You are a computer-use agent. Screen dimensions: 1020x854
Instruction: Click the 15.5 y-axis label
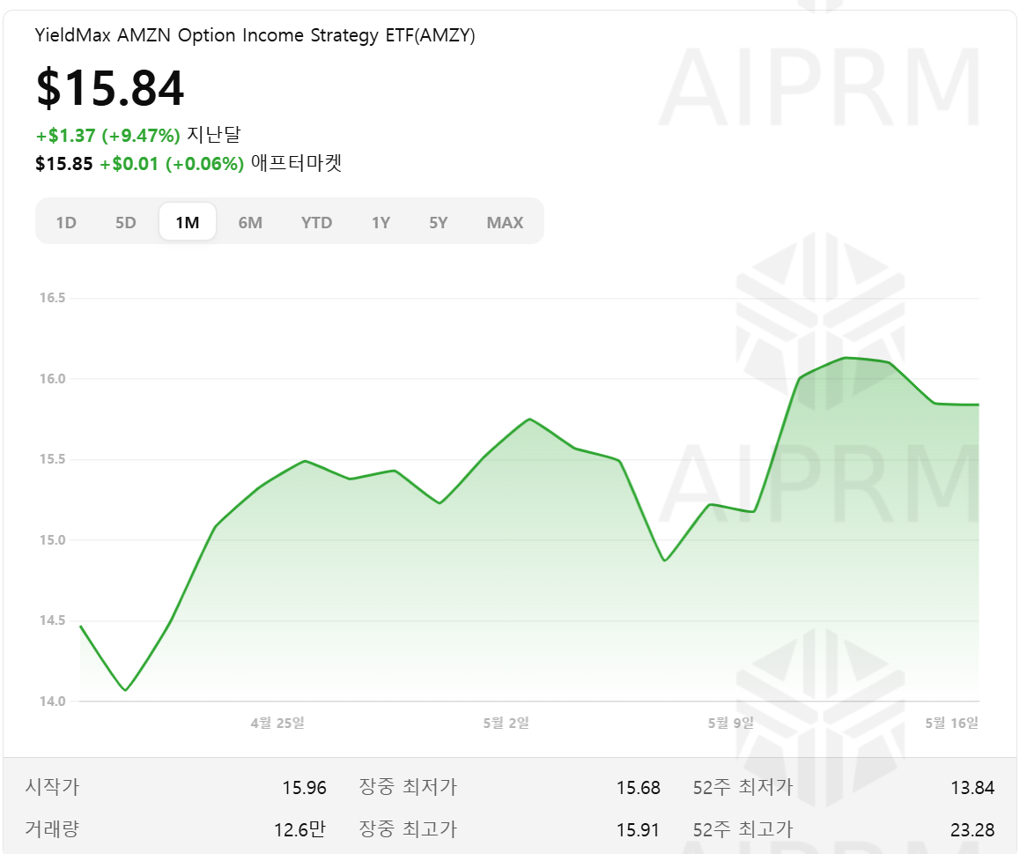(53, 459)
